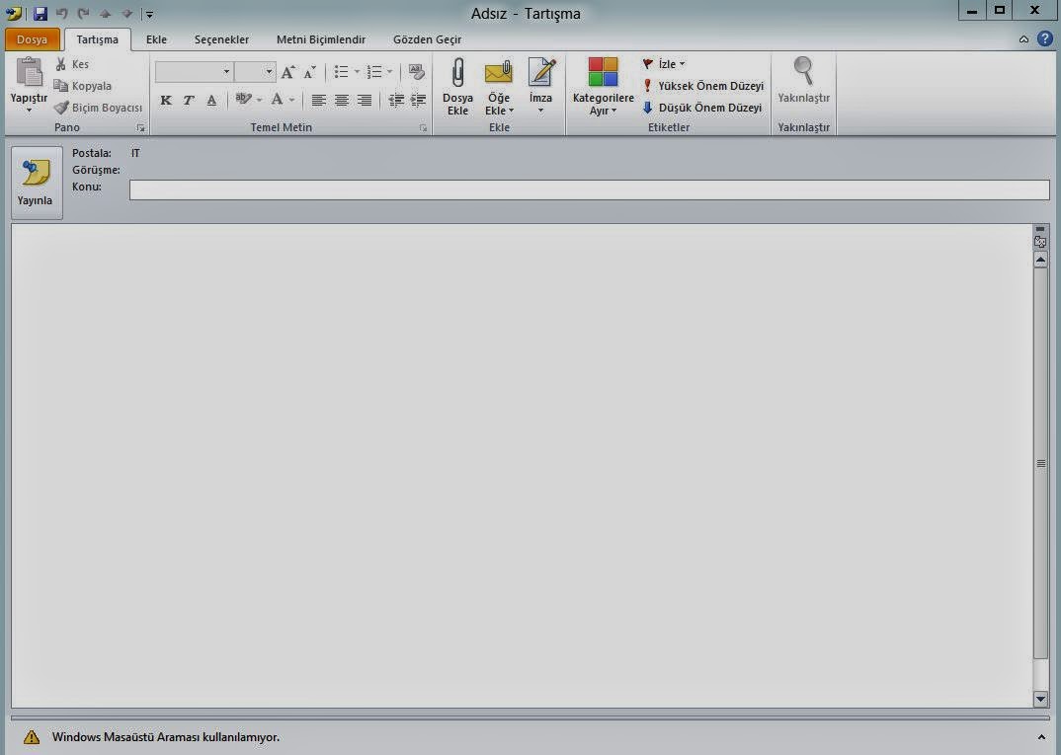Toggle bold (K) formatting
Screen dimensions: 1061x755
pos(166,100)
